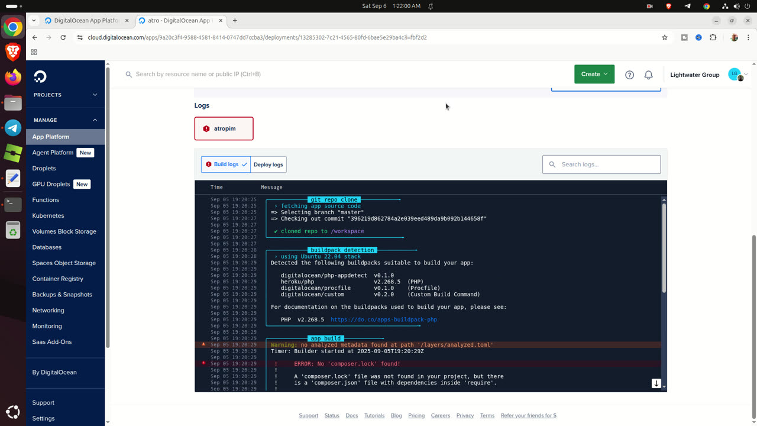Go to Droplets
The width and height of the screenshot is (757, 426).
pyautogui.click(x=44, y=168)
